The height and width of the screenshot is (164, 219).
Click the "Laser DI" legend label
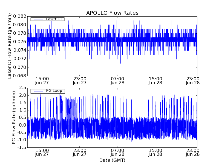tap(54, 19)
